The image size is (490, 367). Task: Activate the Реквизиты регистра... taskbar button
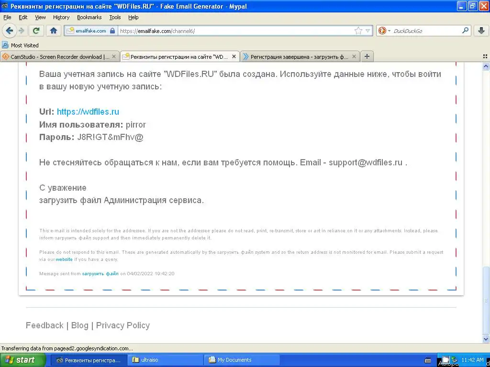[x=89, y=360]
